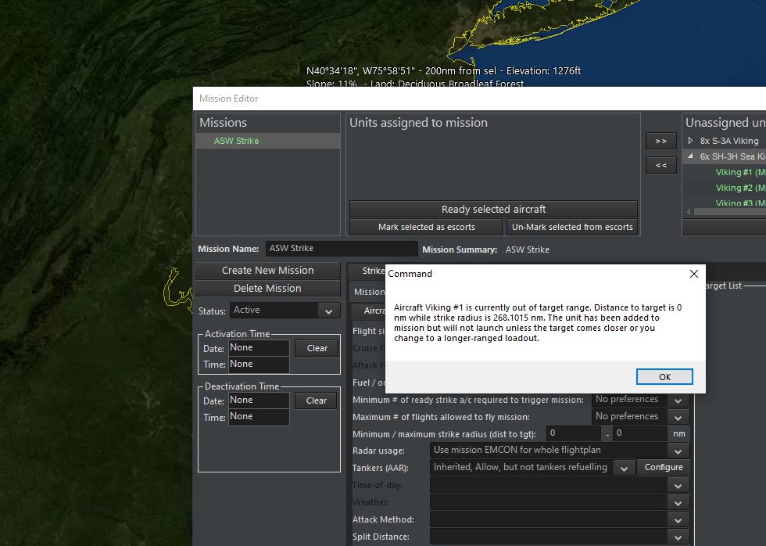Unassign units with the << button

[661, 165]
